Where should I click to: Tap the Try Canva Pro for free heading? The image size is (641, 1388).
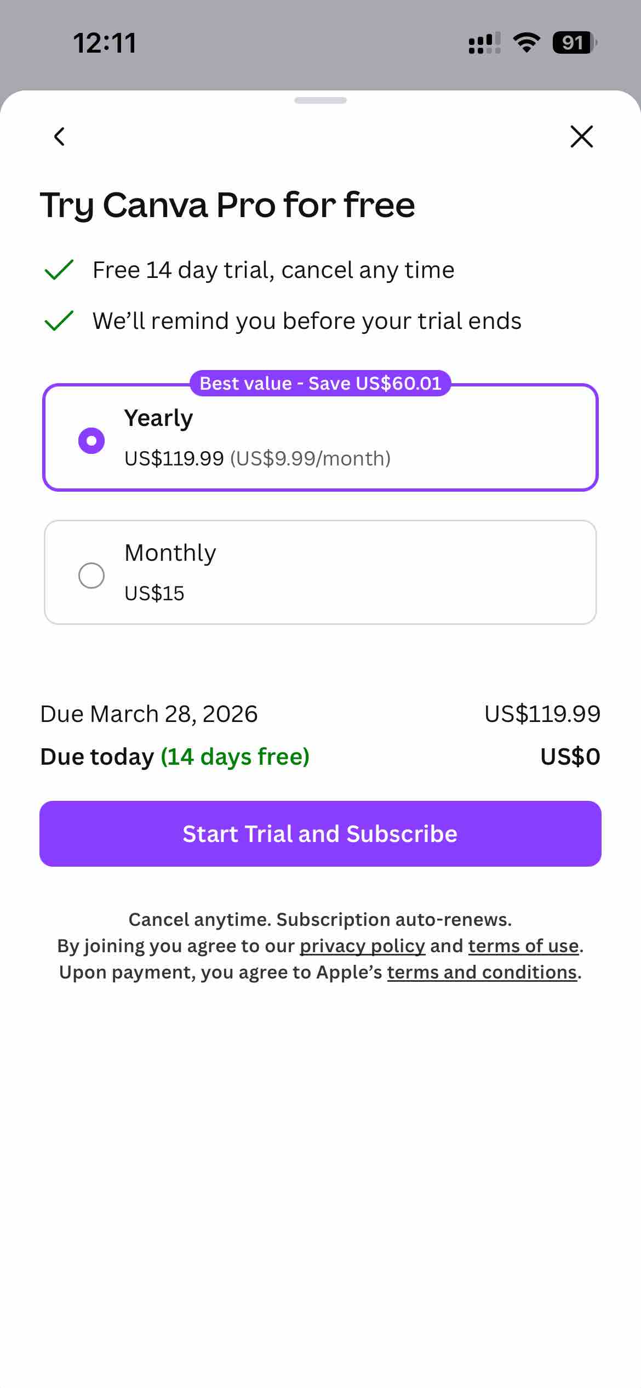tap(227, 205)
